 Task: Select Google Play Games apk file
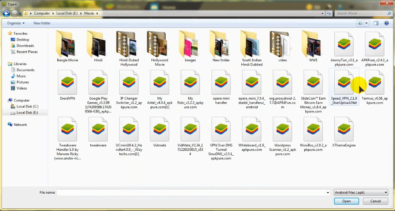tap(98, 91)
